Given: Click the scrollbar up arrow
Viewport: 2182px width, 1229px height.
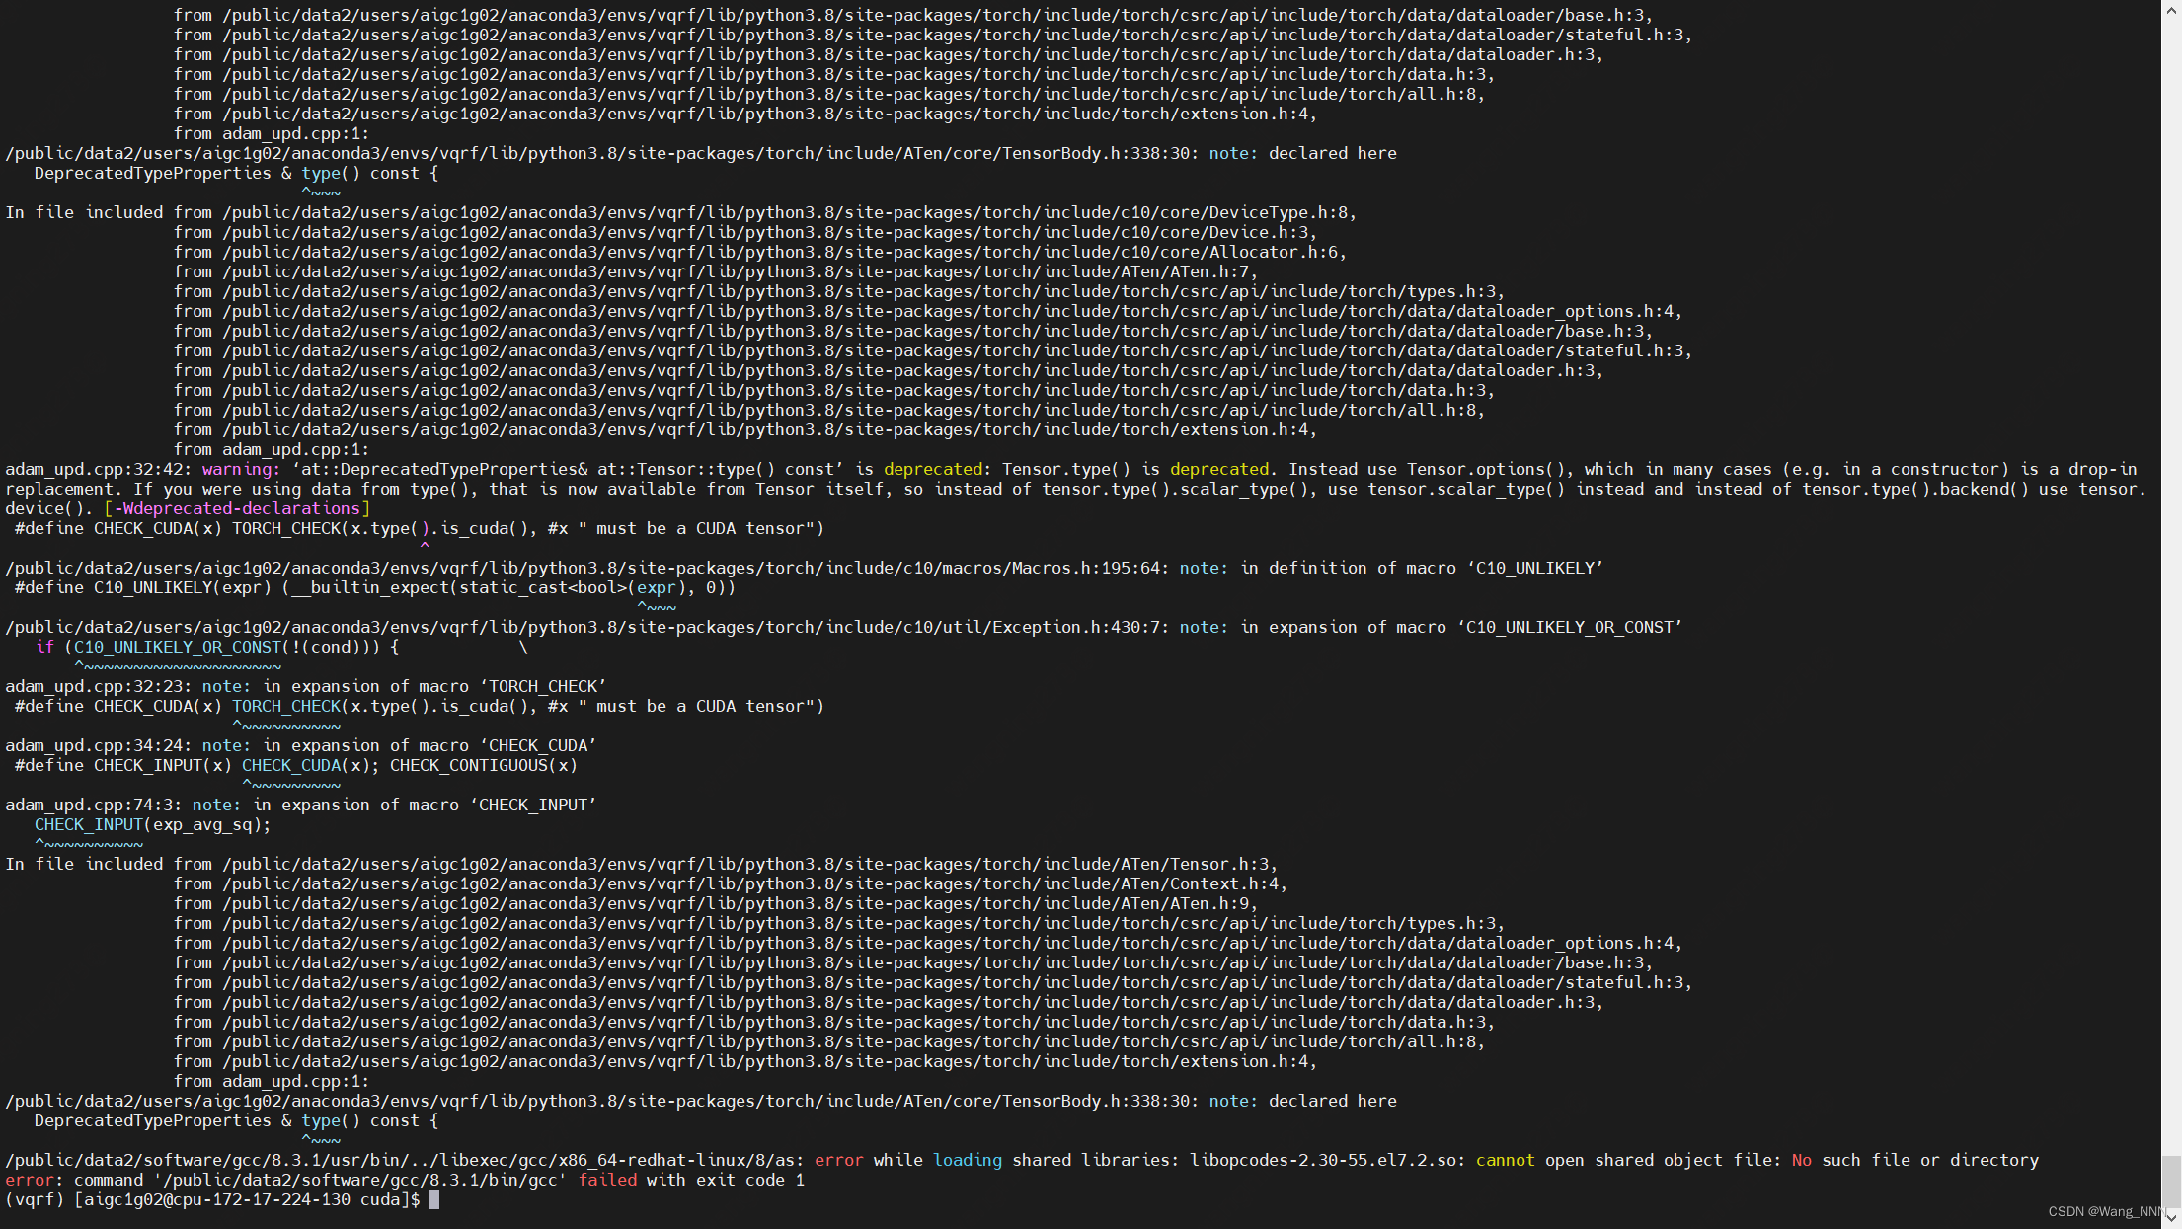Looking at the screenshot, I should tap(2171, 8).
